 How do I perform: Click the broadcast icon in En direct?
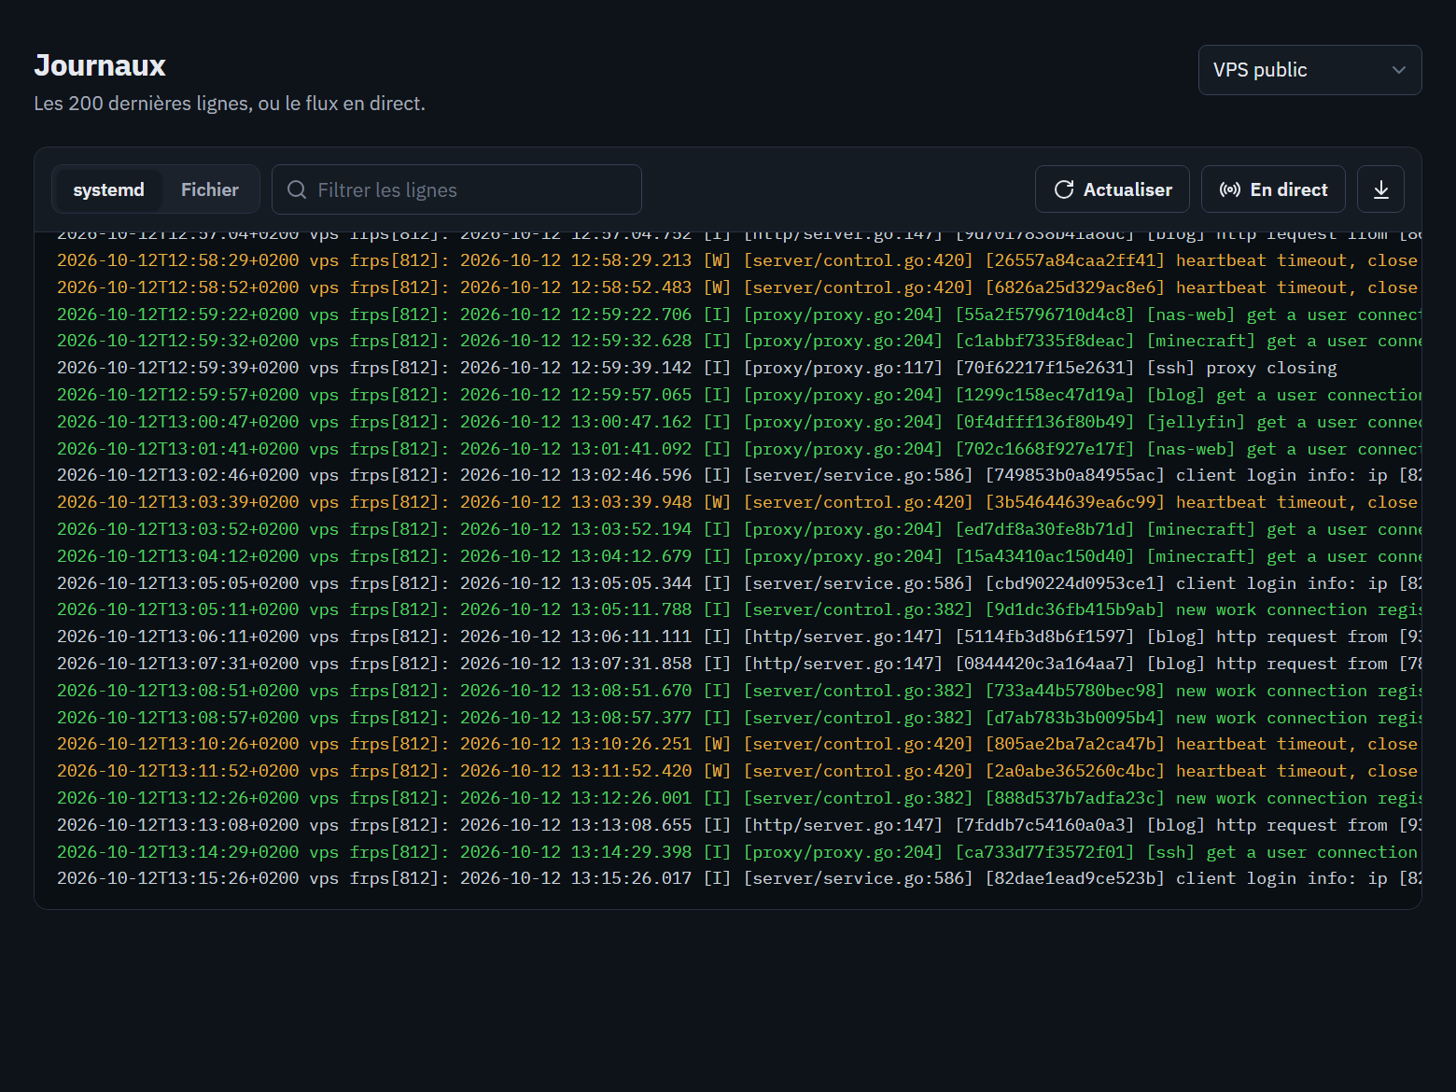1230,189
